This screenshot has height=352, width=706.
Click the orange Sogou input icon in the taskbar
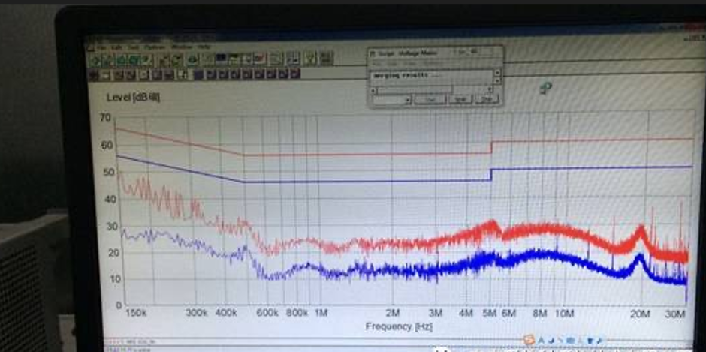pyautogui.click(x=529, y=341)
